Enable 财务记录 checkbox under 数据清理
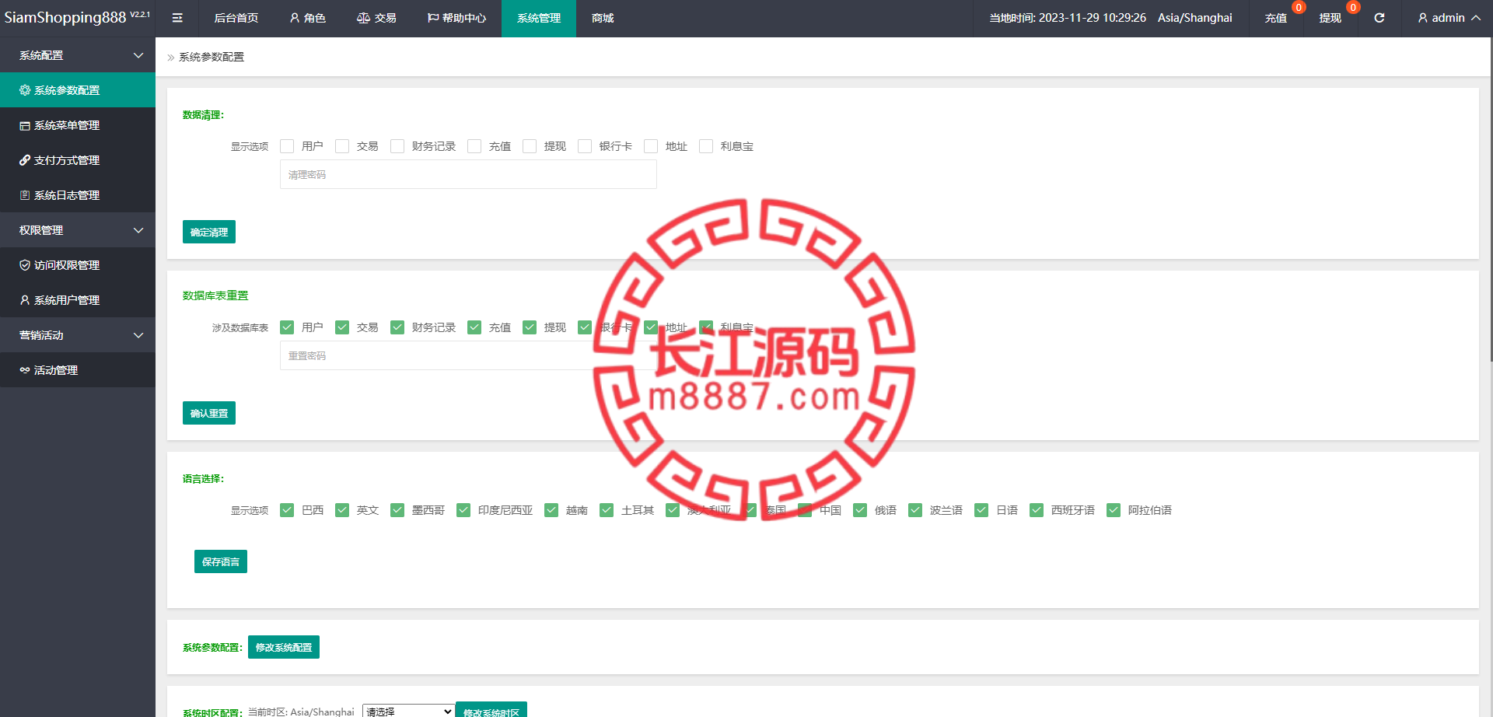Viewport: 1493px width, 717px height. 397,146
